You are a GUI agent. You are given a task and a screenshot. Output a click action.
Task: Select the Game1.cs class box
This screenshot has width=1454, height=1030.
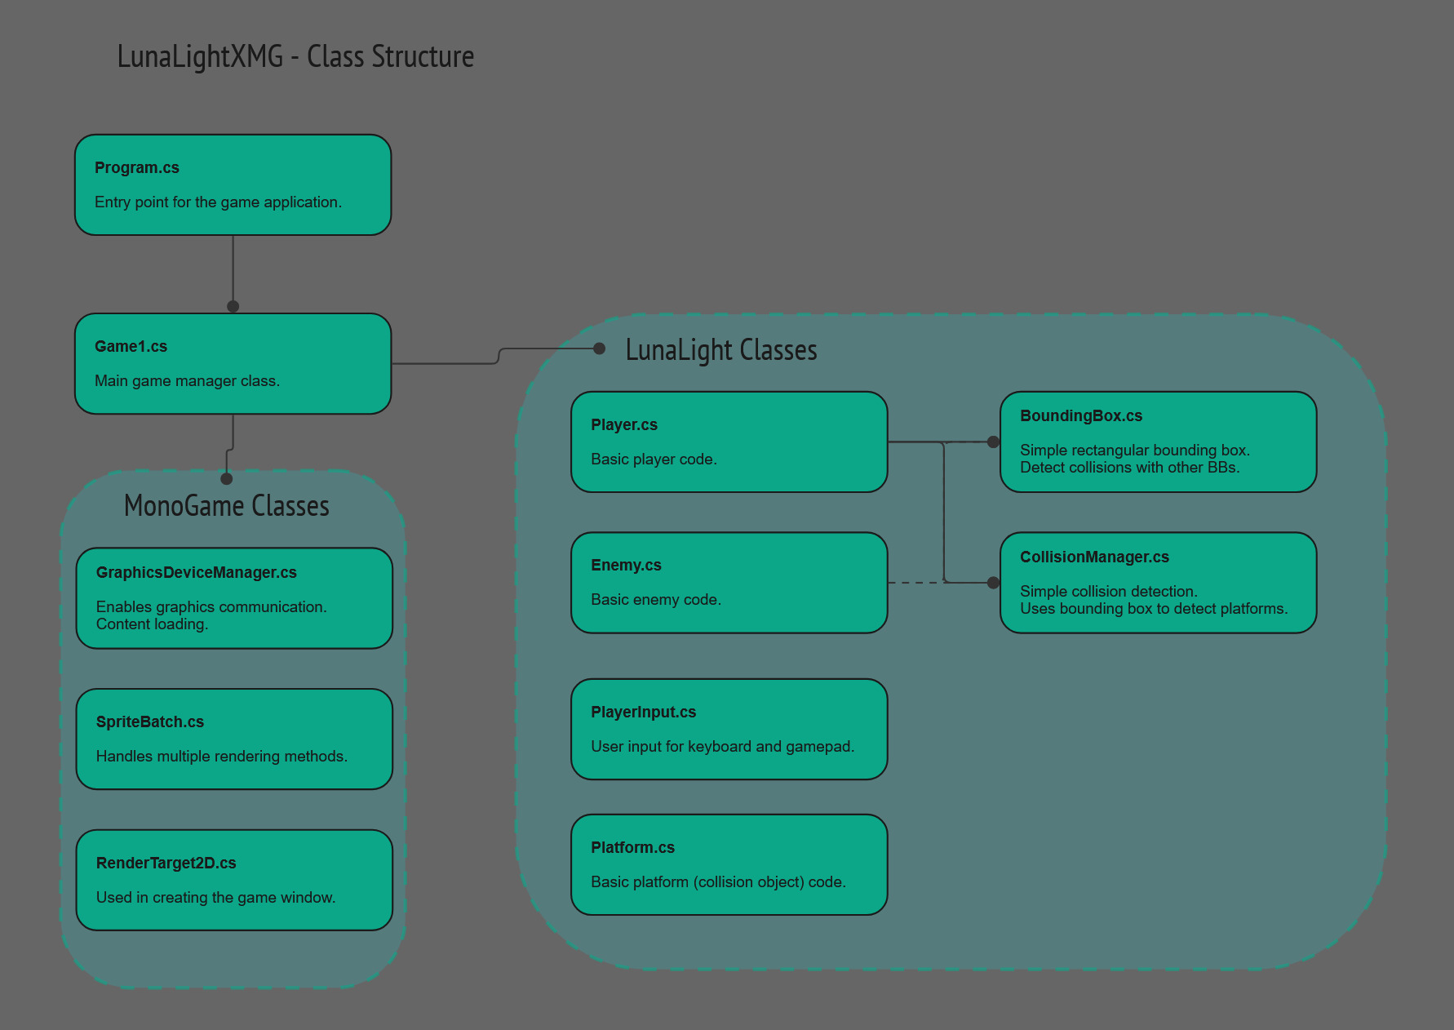click(233, 364)
